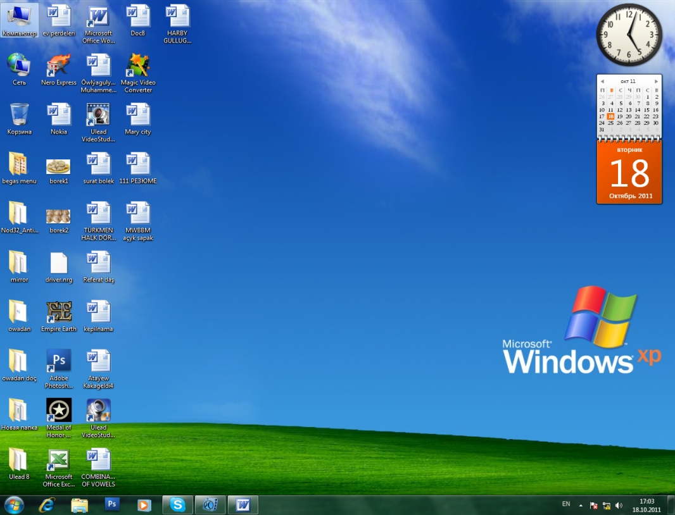
Task: Open the EN language input selector
Action: 565,504
